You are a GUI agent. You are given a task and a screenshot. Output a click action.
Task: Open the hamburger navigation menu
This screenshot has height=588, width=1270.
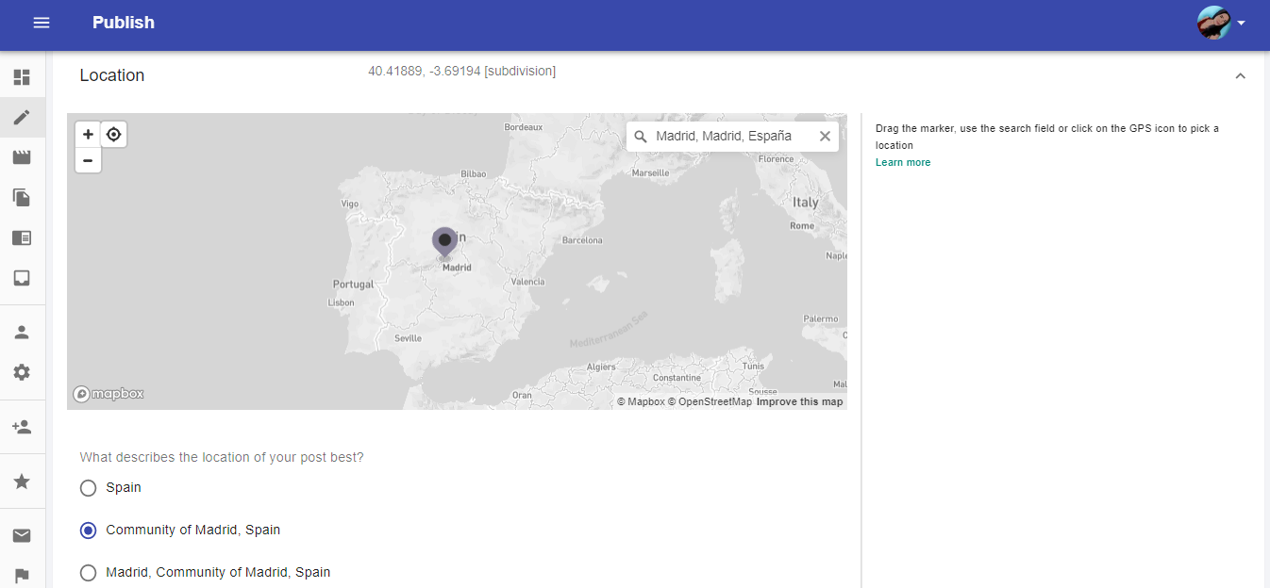coord(42,23)
